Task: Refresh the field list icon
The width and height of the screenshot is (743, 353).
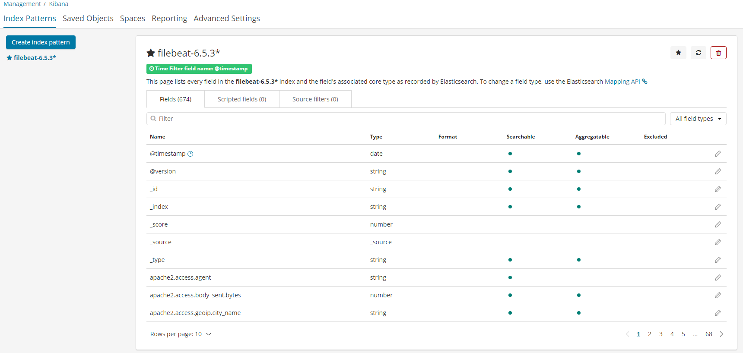Action: tap(699, 53)
